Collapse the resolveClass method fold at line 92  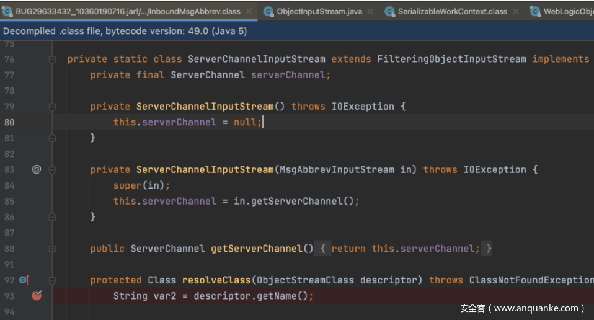click(53, 280)
